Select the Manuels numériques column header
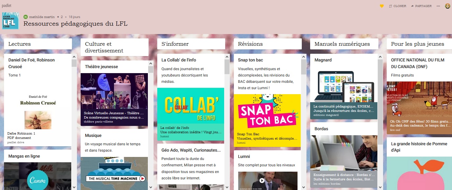 [344, 44]
